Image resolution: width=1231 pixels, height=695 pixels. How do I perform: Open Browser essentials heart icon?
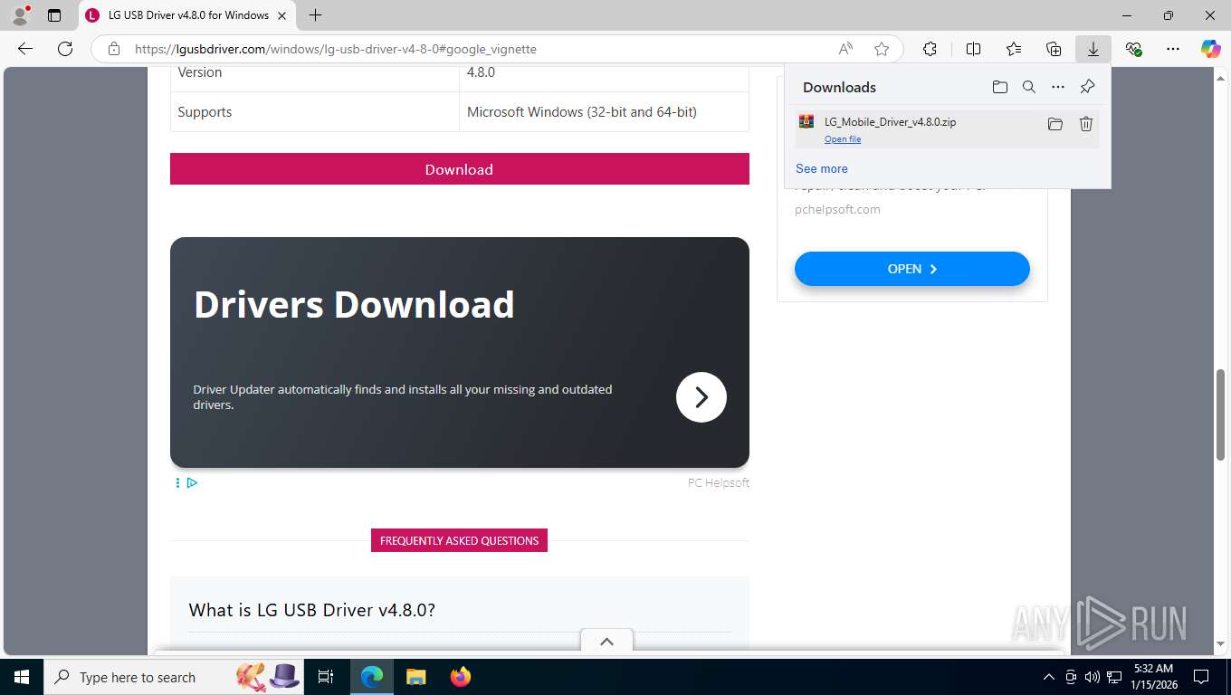tap(1133, 49)
